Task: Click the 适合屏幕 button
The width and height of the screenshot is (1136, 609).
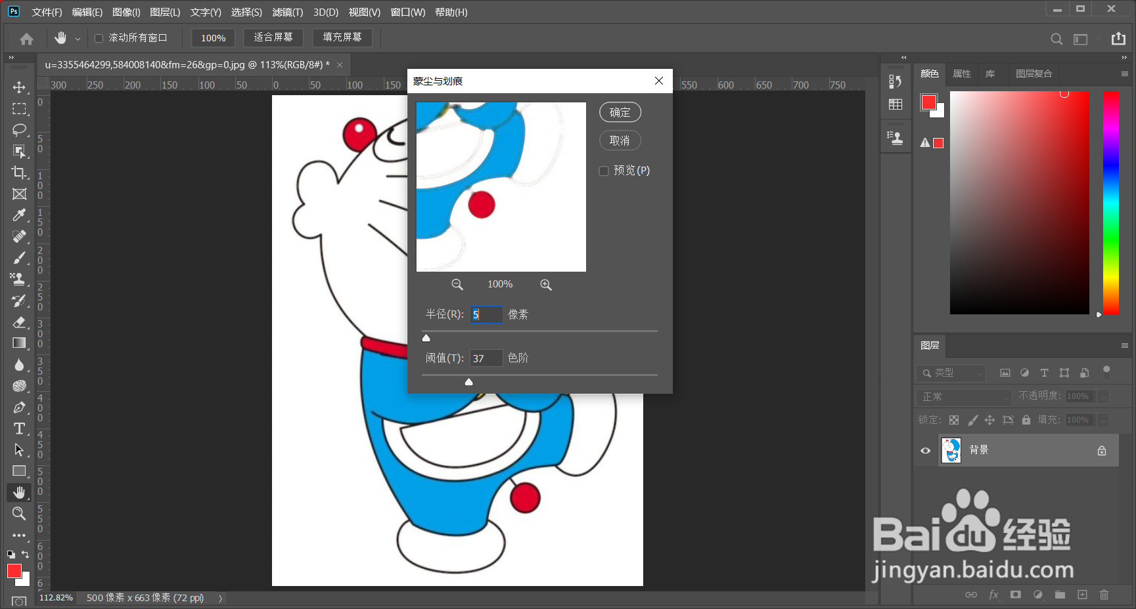Action: pos(273,37)
